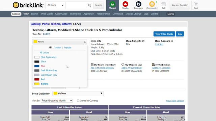Open the View older version link

click(175, 101)
